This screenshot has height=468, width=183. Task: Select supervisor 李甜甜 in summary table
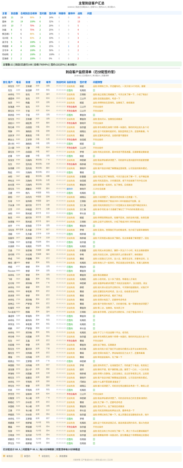[5, 46]
